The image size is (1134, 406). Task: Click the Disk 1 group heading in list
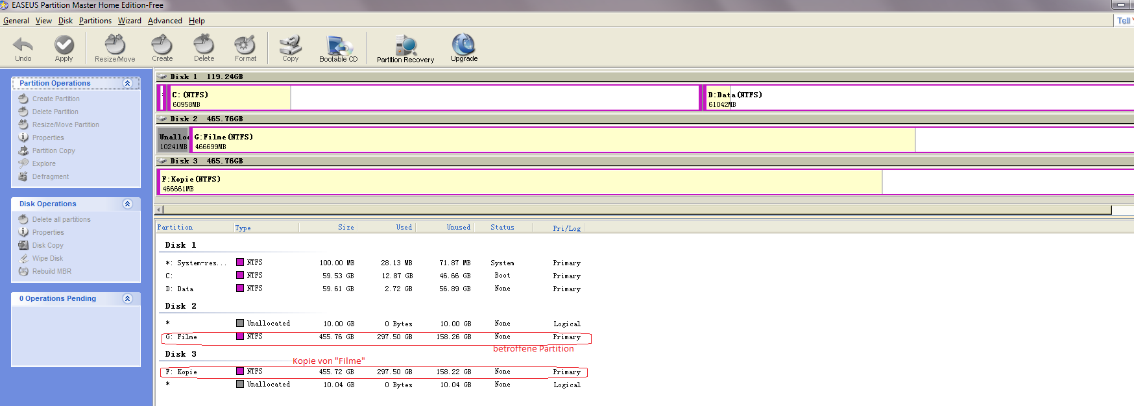pyautogui.click(x=180, y=245)
